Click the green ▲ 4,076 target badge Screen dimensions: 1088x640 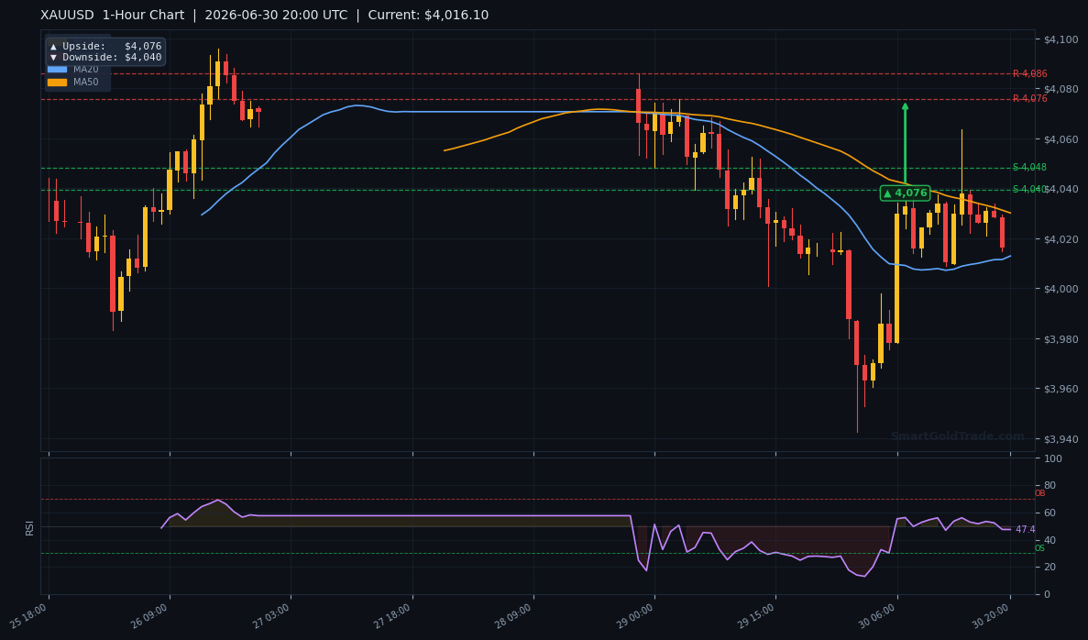905,193
